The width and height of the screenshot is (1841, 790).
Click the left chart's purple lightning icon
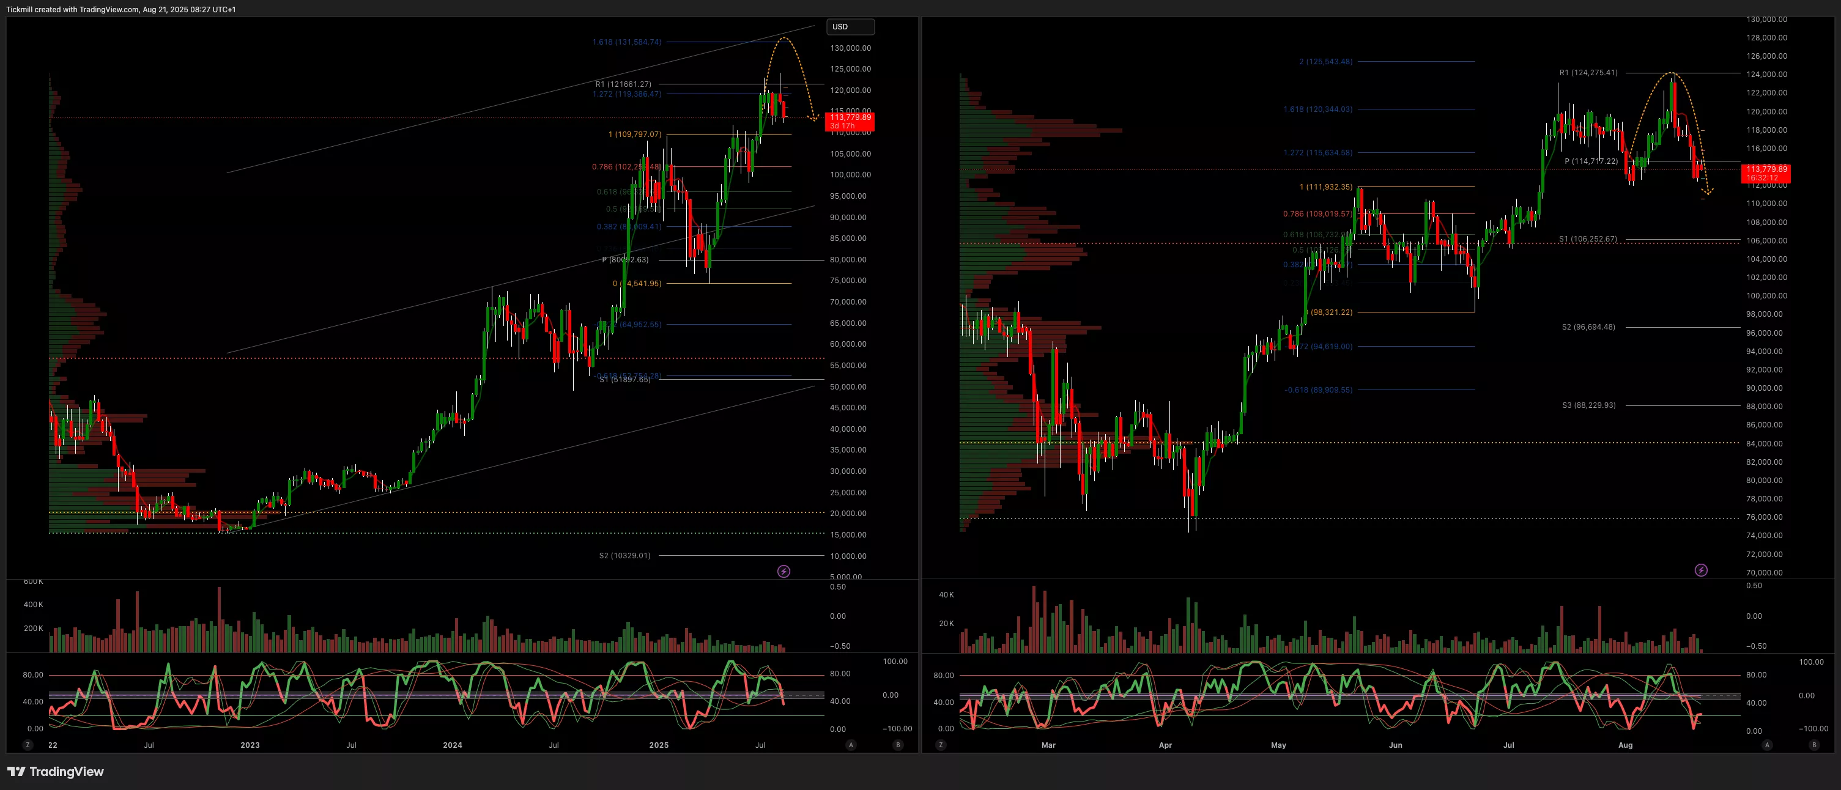pyautogui.click(x=783, y=572)
